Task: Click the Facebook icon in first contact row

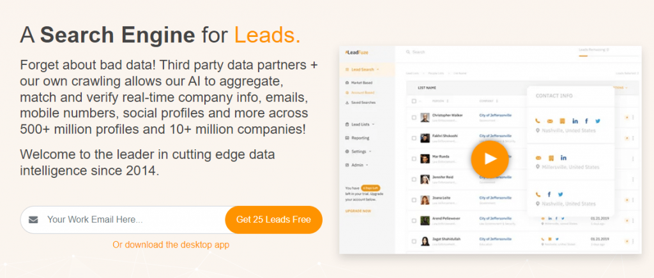Action: point(586,121)
